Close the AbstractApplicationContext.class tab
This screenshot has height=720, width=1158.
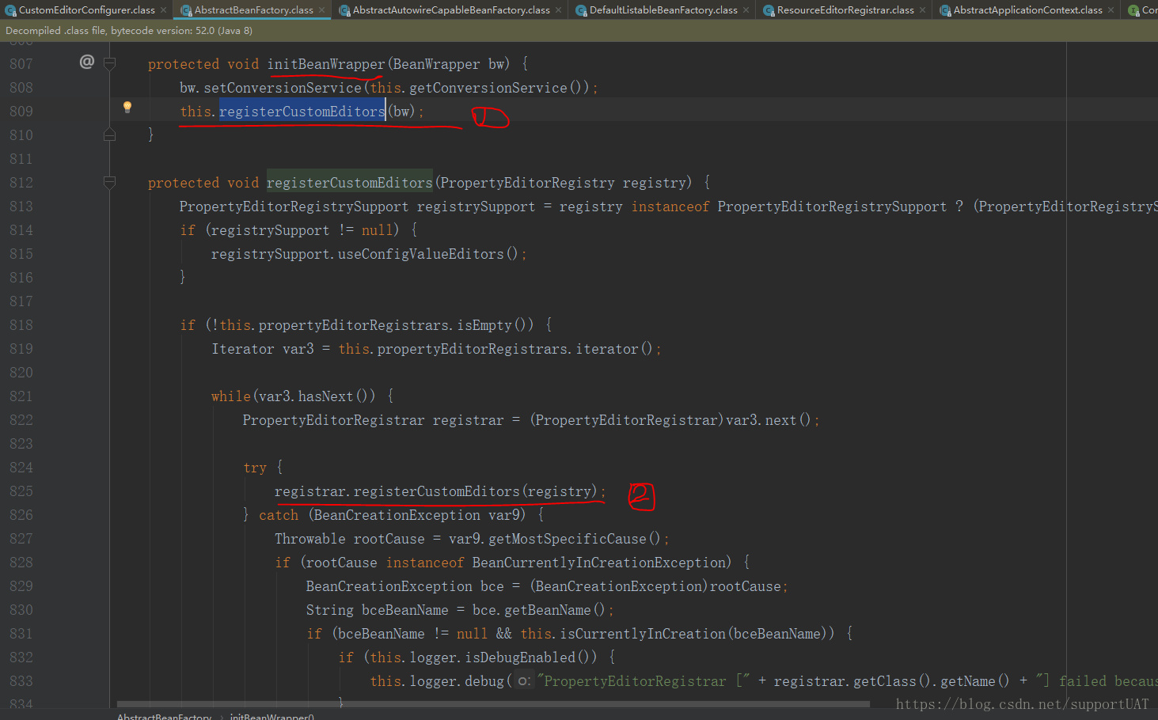pyautogui.click(x=1111, y=10)
